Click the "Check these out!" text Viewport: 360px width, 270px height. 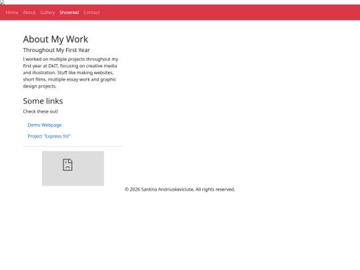pyautogui.click(x=41, y=111)
